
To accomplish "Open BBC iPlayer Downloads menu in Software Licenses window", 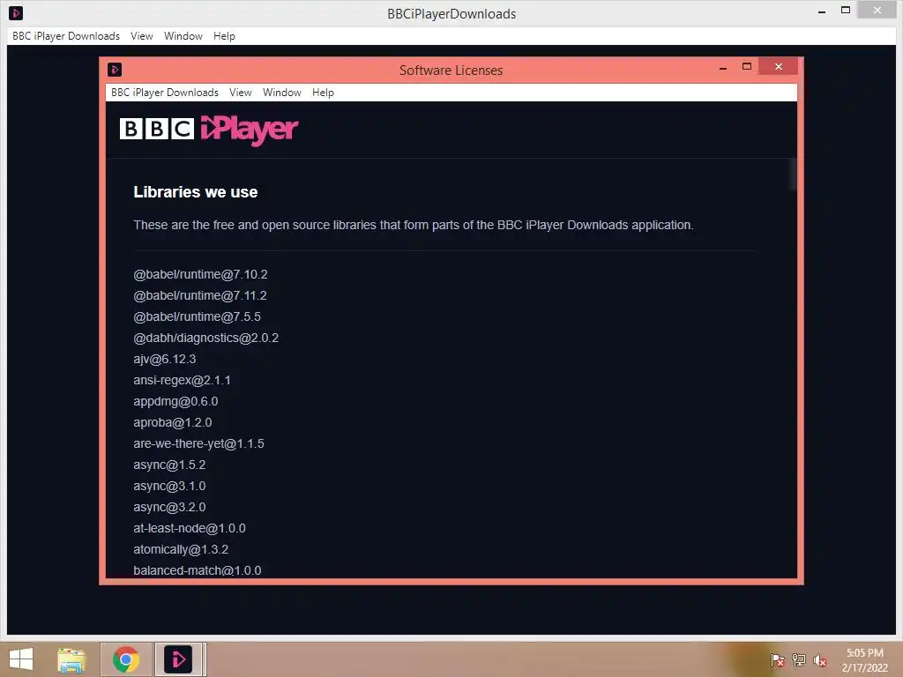I will pos(165,93).
